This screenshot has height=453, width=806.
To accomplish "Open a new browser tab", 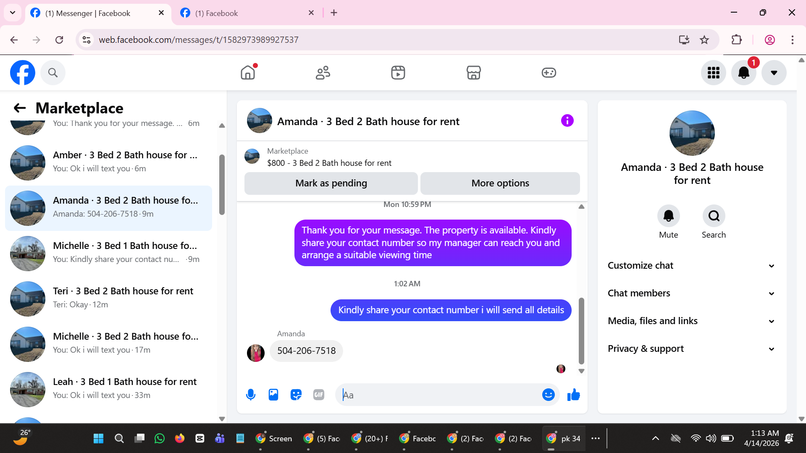I will [334, 13].
